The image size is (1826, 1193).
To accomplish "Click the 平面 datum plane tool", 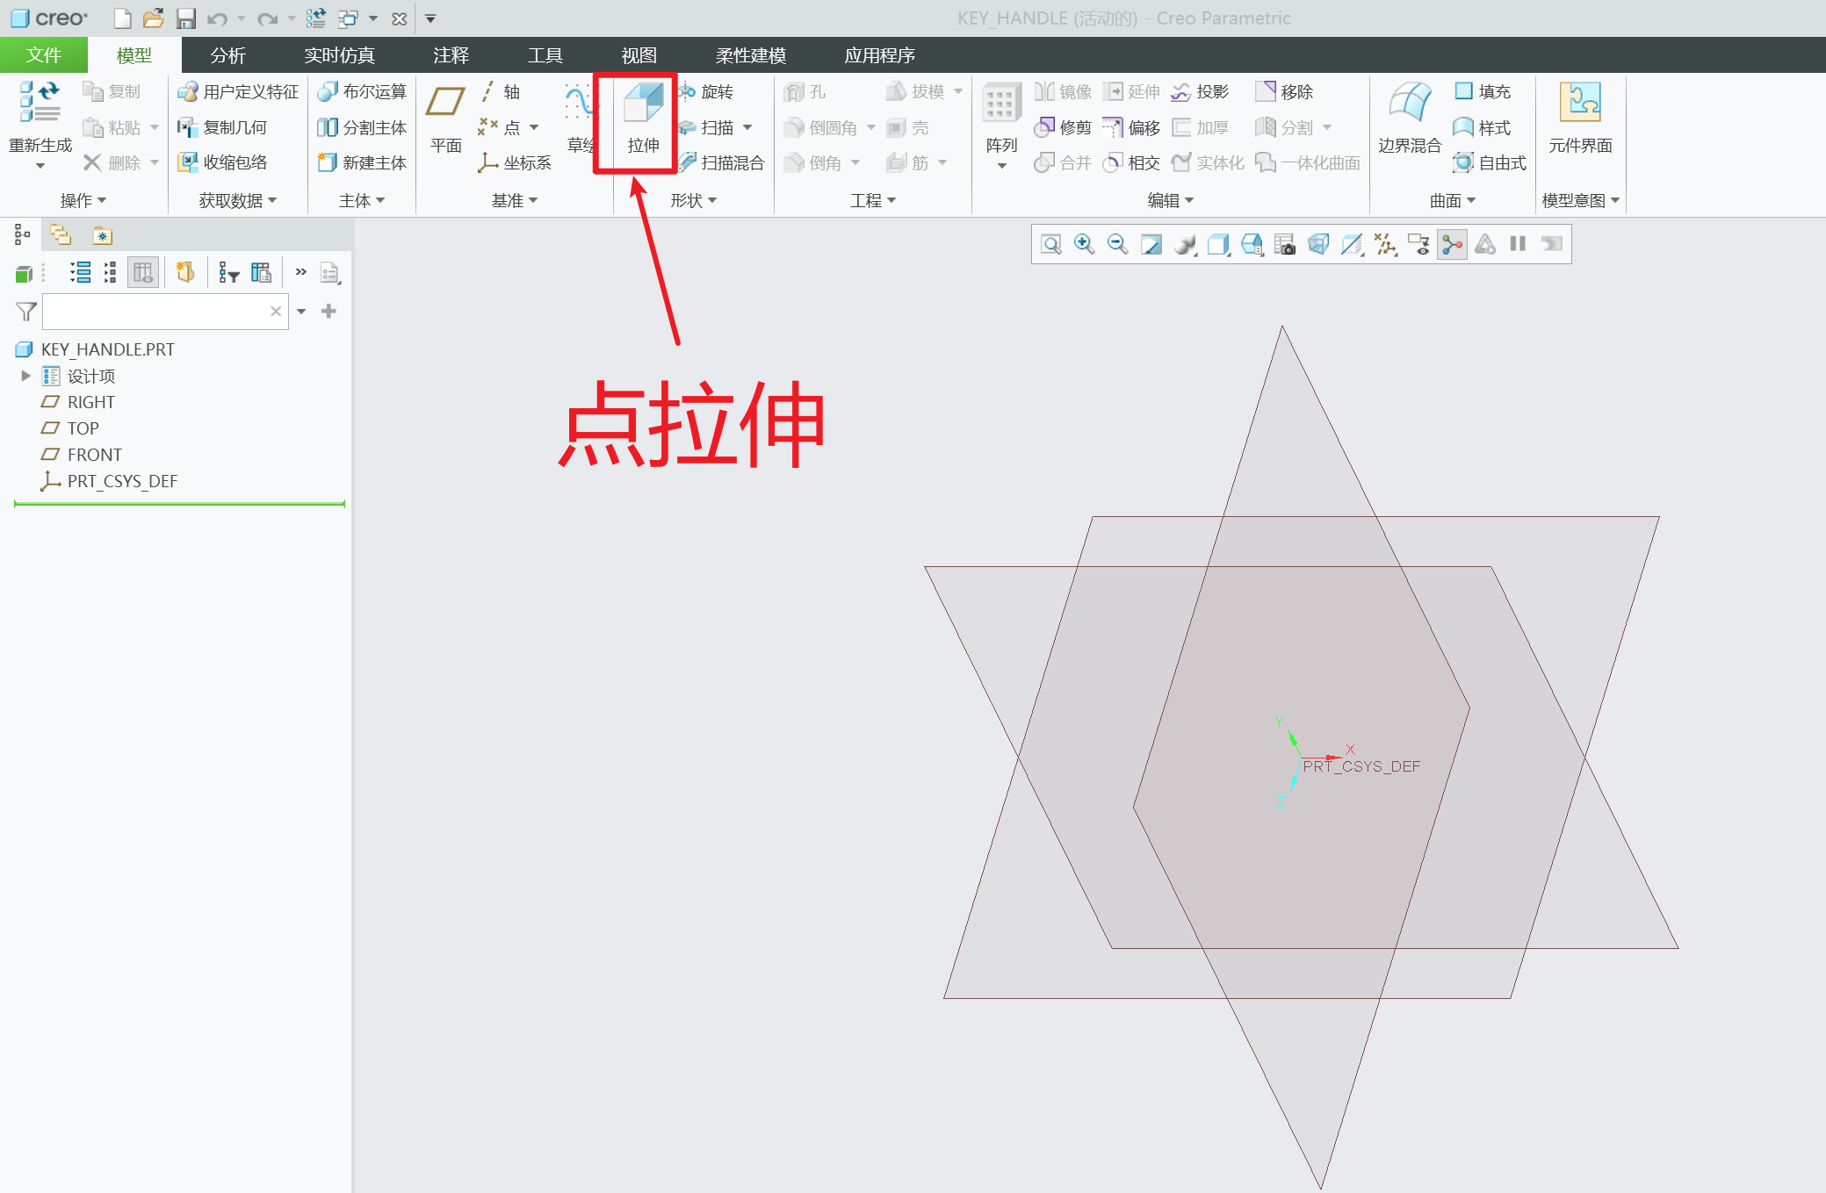I will 445,119.
